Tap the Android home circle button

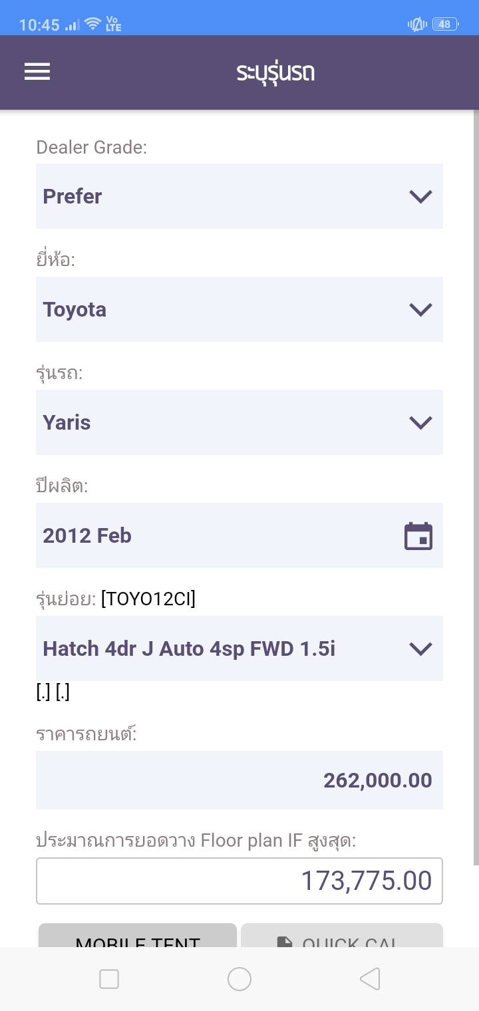click(x=239, y=978)
